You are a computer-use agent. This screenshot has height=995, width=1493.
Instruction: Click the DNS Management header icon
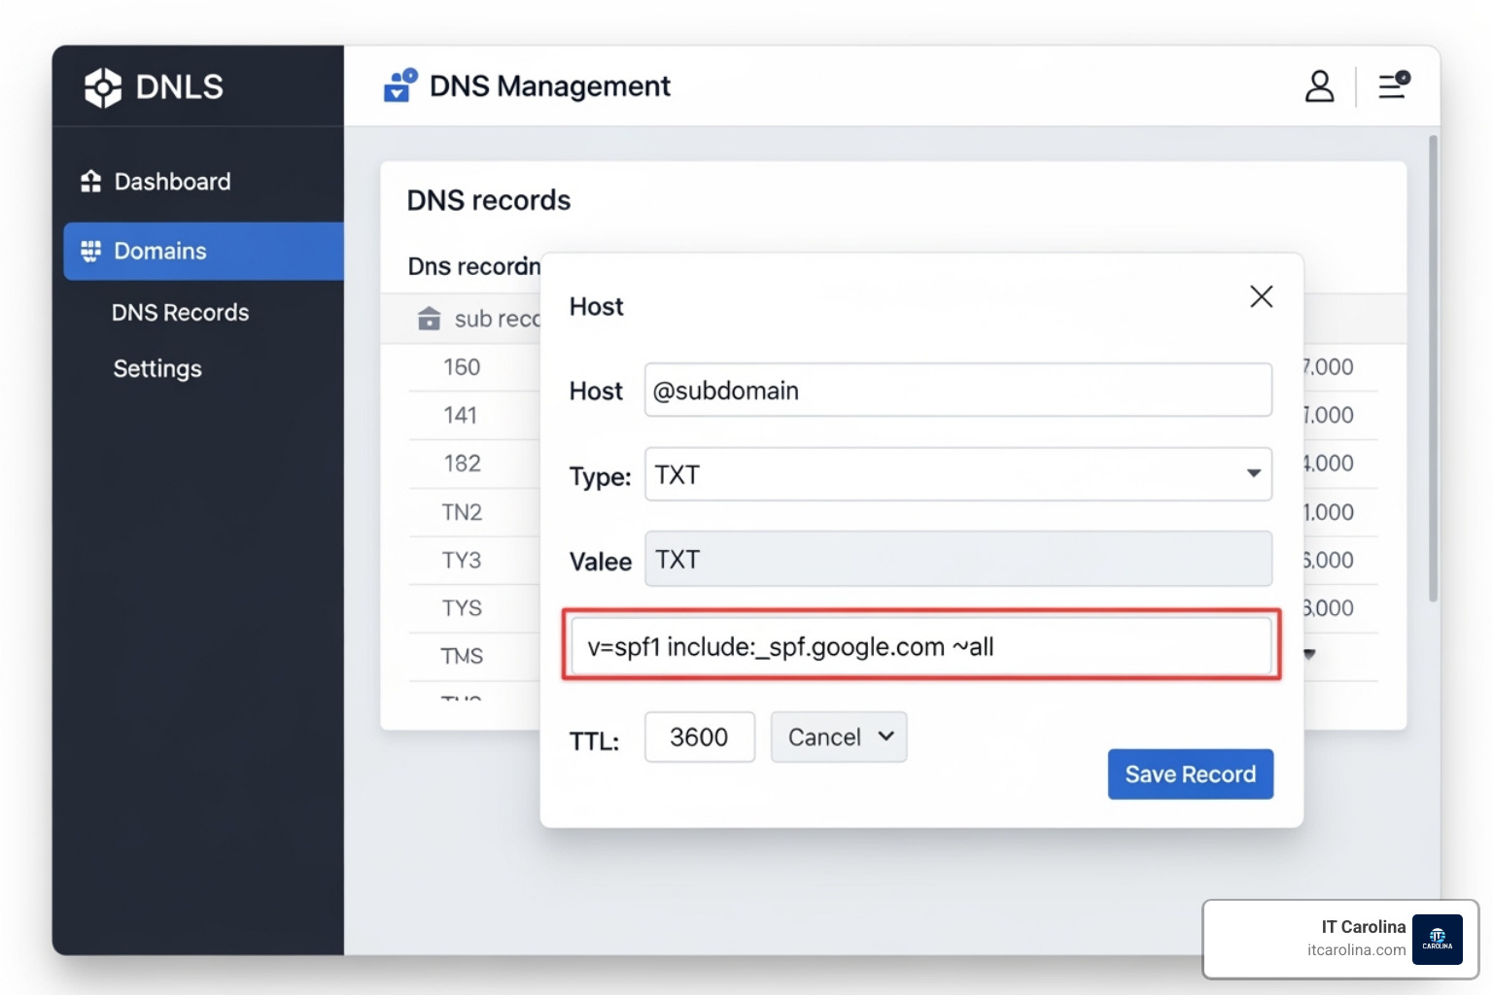(400, 86)
